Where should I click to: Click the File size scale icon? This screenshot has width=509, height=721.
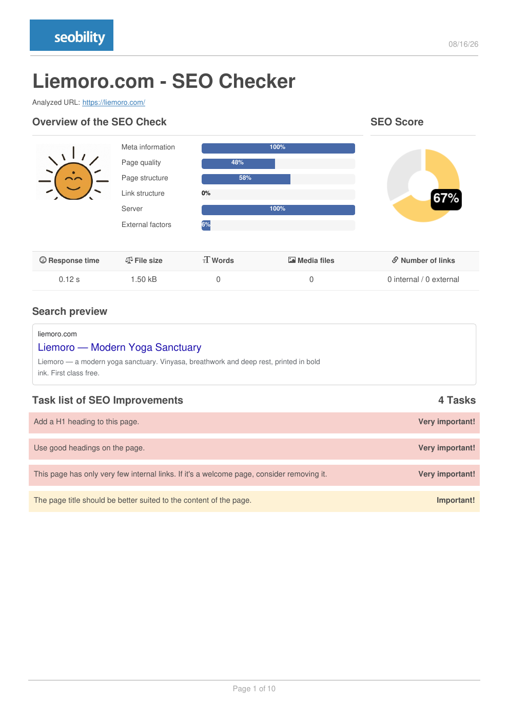[x=129, y=260]
